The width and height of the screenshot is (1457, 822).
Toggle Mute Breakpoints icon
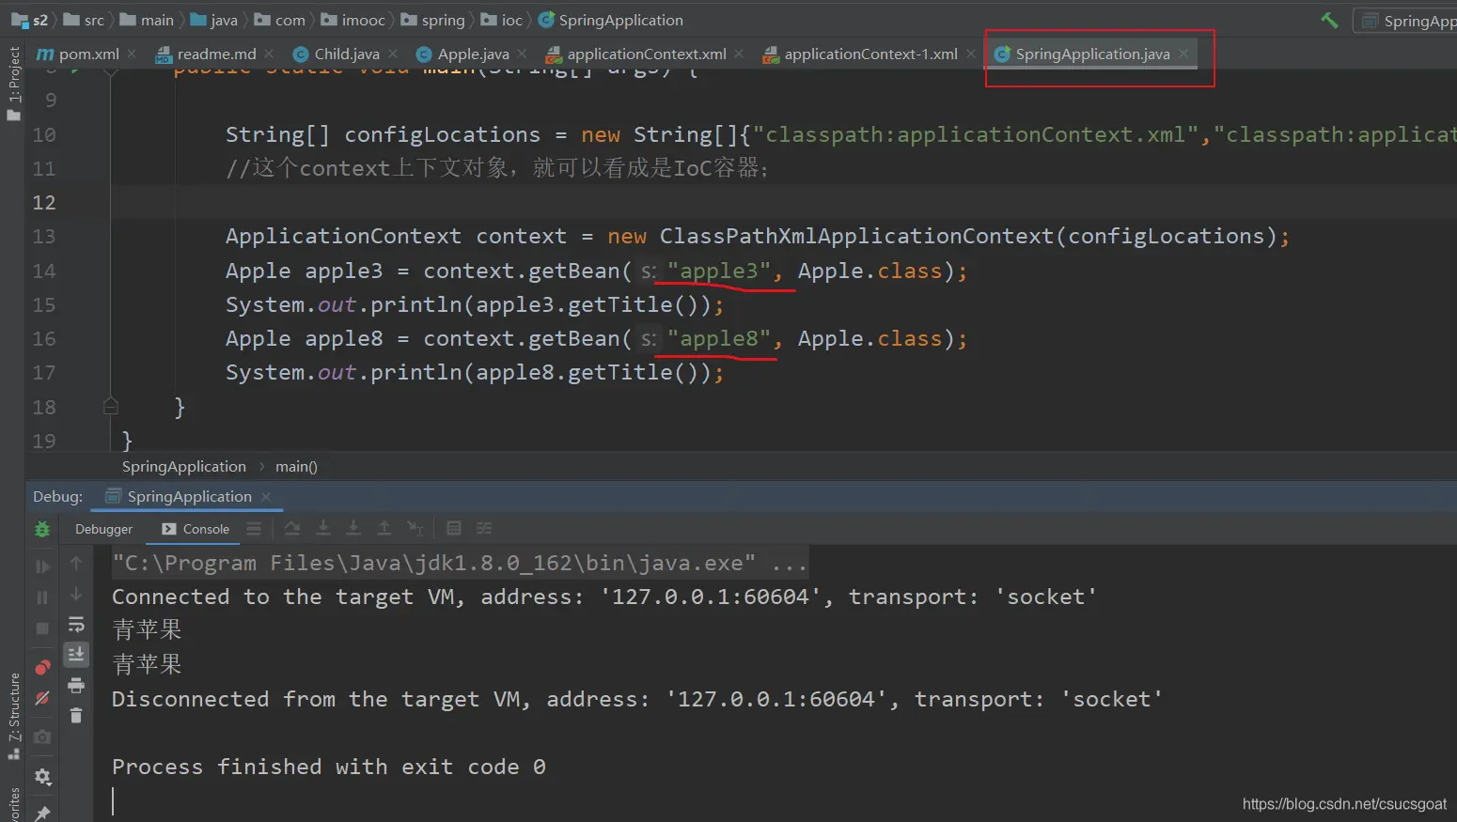42,698
